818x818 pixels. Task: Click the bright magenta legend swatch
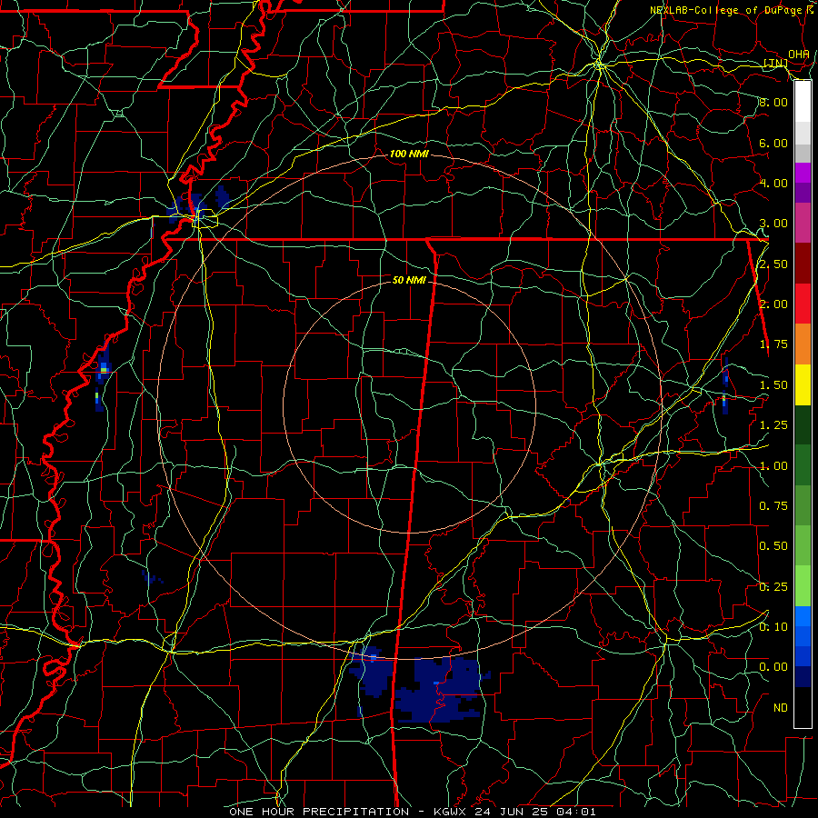pyautogui.click(x=803, y=173)
